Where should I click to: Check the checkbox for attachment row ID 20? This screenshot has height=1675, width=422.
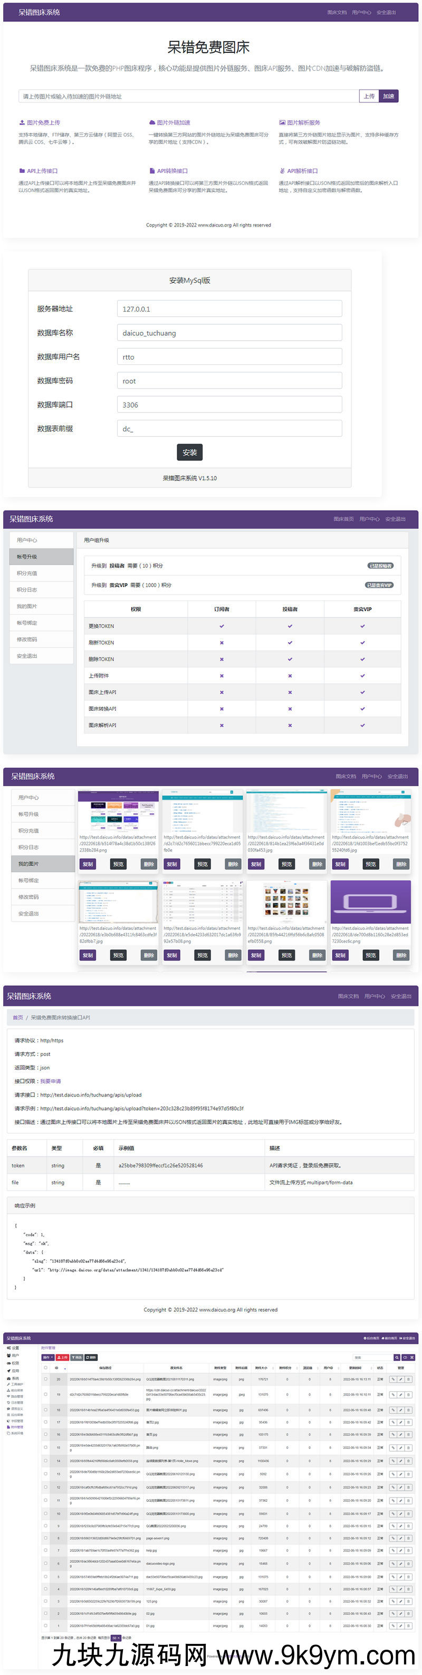[x=45, y=1378]
